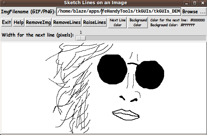The height and width of the screenshot is (135, 207).
Task: Click the slider value '1' label
Action: coord(81,32)
